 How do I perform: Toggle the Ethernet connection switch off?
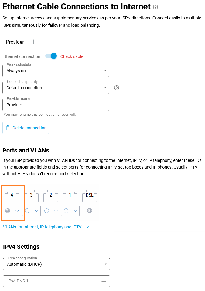[x=51, y=56]
